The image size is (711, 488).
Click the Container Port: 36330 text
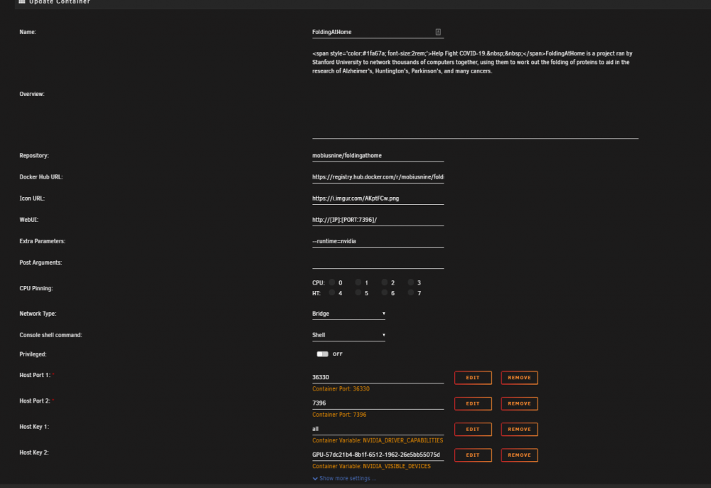[341, 388]
